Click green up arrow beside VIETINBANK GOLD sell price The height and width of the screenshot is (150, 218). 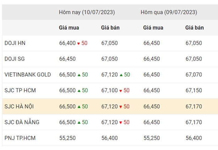click(x=121, y=75)
